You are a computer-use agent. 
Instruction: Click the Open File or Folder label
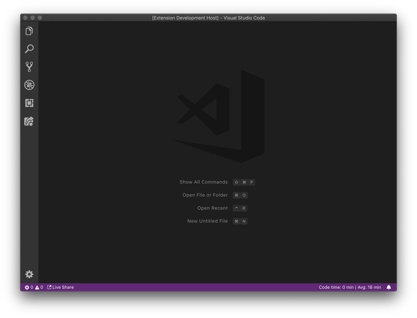(205, 195)
